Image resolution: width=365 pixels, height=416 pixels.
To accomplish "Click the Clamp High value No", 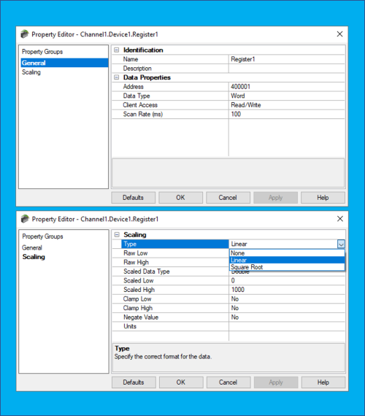I will pos(287,308).
